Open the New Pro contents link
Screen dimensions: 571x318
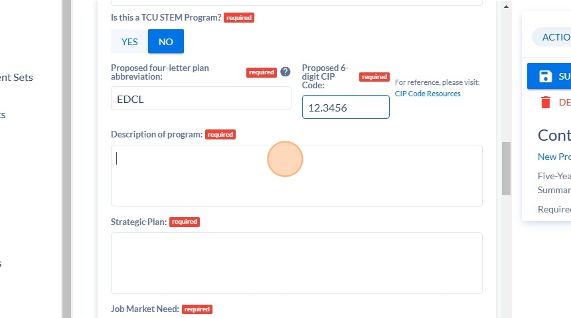pyautogui.click(x=554, y=157)
